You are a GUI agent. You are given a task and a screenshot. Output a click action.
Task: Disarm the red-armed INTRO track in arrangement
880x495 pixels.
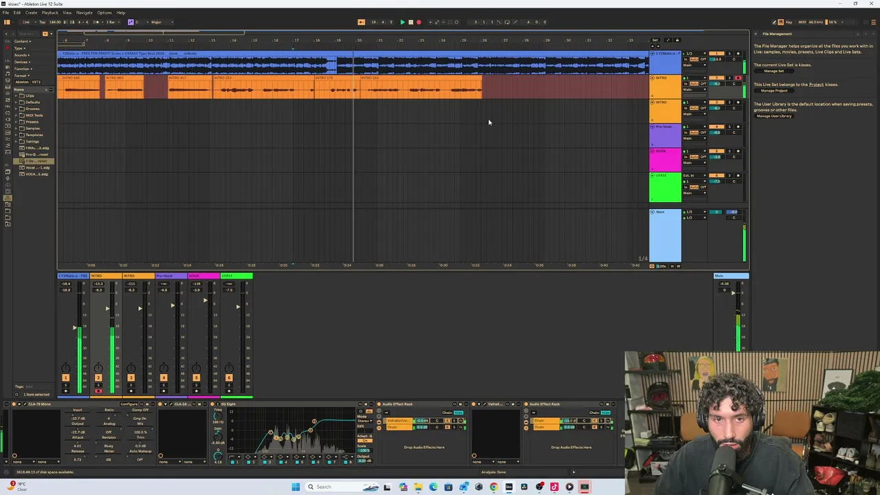point(738,78)
